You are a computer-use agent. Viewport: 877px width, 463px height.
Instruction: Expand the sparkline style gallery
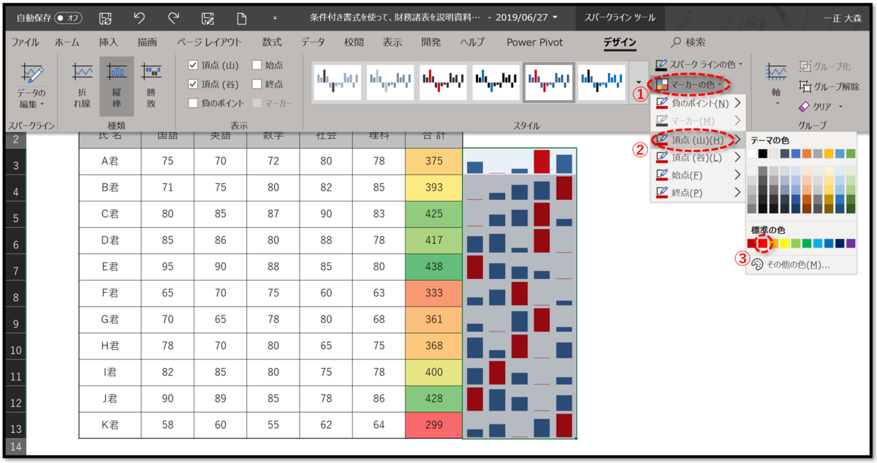tap(639, 83)
